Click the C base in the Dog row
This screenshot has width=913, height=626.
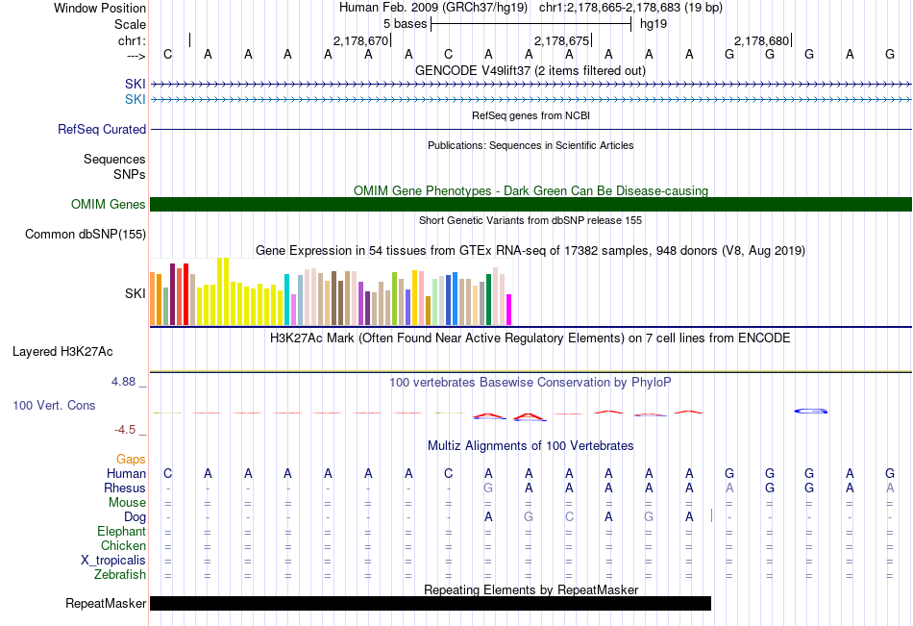coord(569,516)
